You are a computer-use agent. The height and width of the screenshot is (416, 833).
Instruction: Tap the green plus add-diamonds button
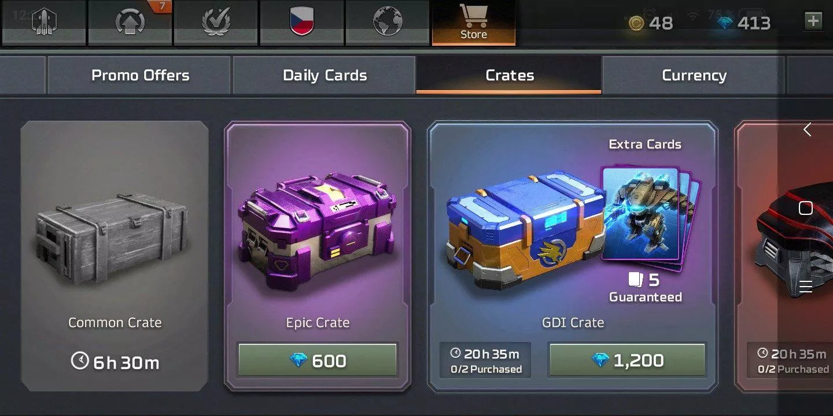point(813,21)
